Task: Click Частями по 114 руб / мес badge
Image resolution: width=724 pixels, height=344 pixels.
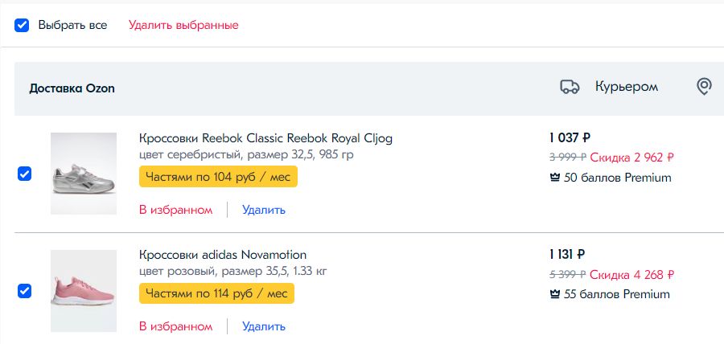Action: click(216, 293)
